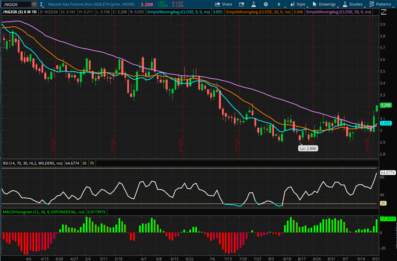
Task: Click the +2.92% change value
Action: (x=162, y=6)
